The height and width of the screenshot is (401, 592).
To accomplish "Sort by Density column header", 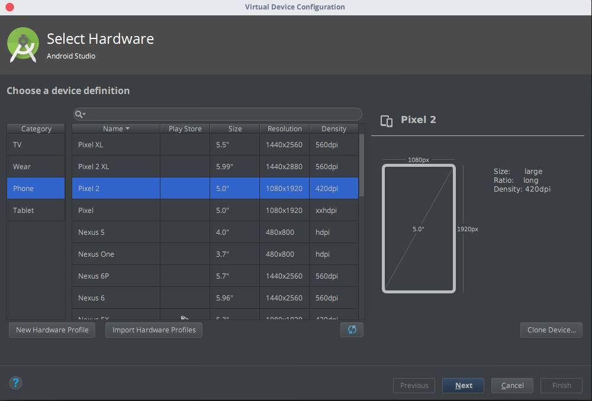I will pyautogui.click(x=334, y=128).
